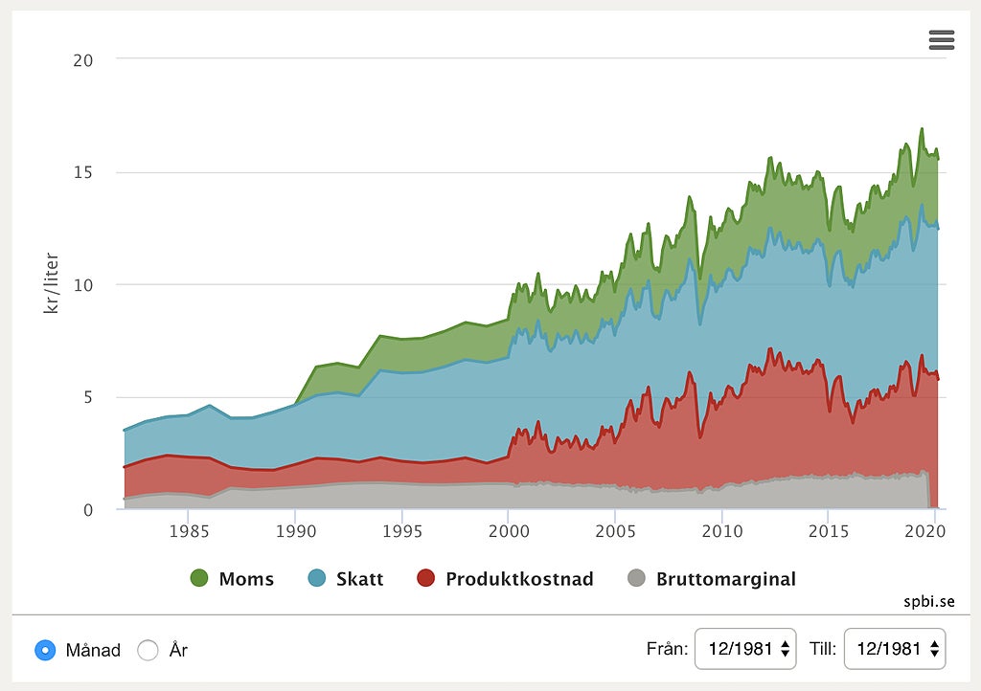This screenshot has height=691, width=981.
Task: Click the gray Bruttomarginal legend circle
Action: 636,578
